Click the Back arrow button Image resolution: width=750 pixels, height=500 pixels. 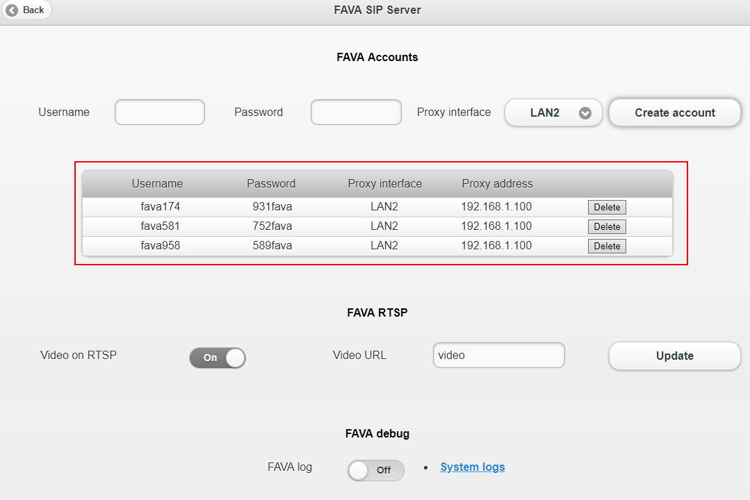coord(26,10)
